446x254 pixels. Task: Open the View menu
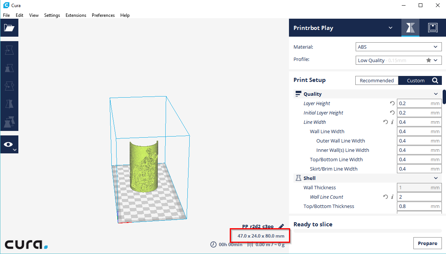tap(34, 15)
